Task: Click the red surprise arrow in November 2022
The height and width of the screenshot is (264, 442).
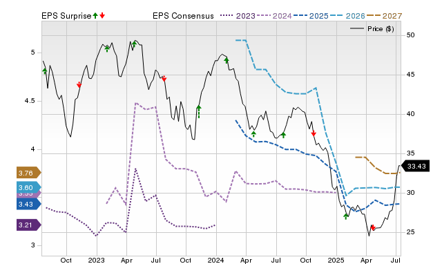Action: tap(79, 84)
